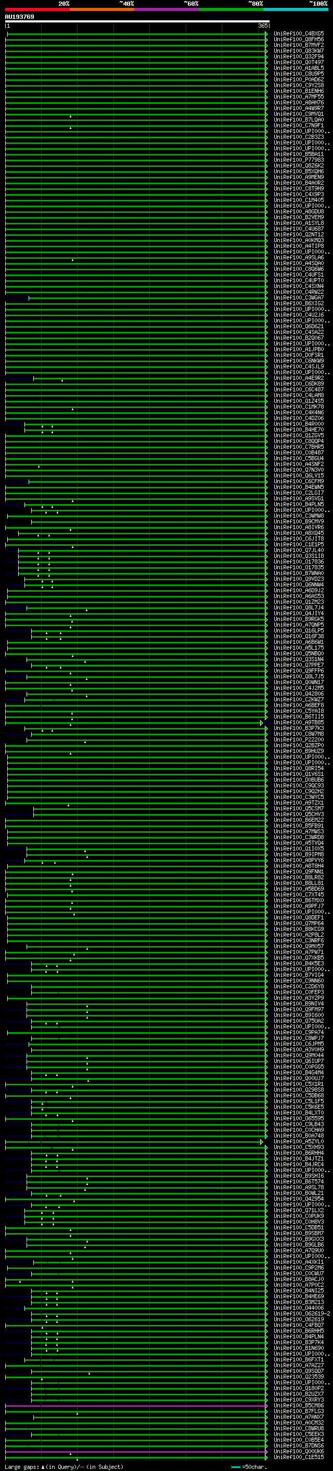Screen dimensions: 333x1471
Task: Select hit label UniRef100_Q6D621
Action: click(x=299, y=327)
